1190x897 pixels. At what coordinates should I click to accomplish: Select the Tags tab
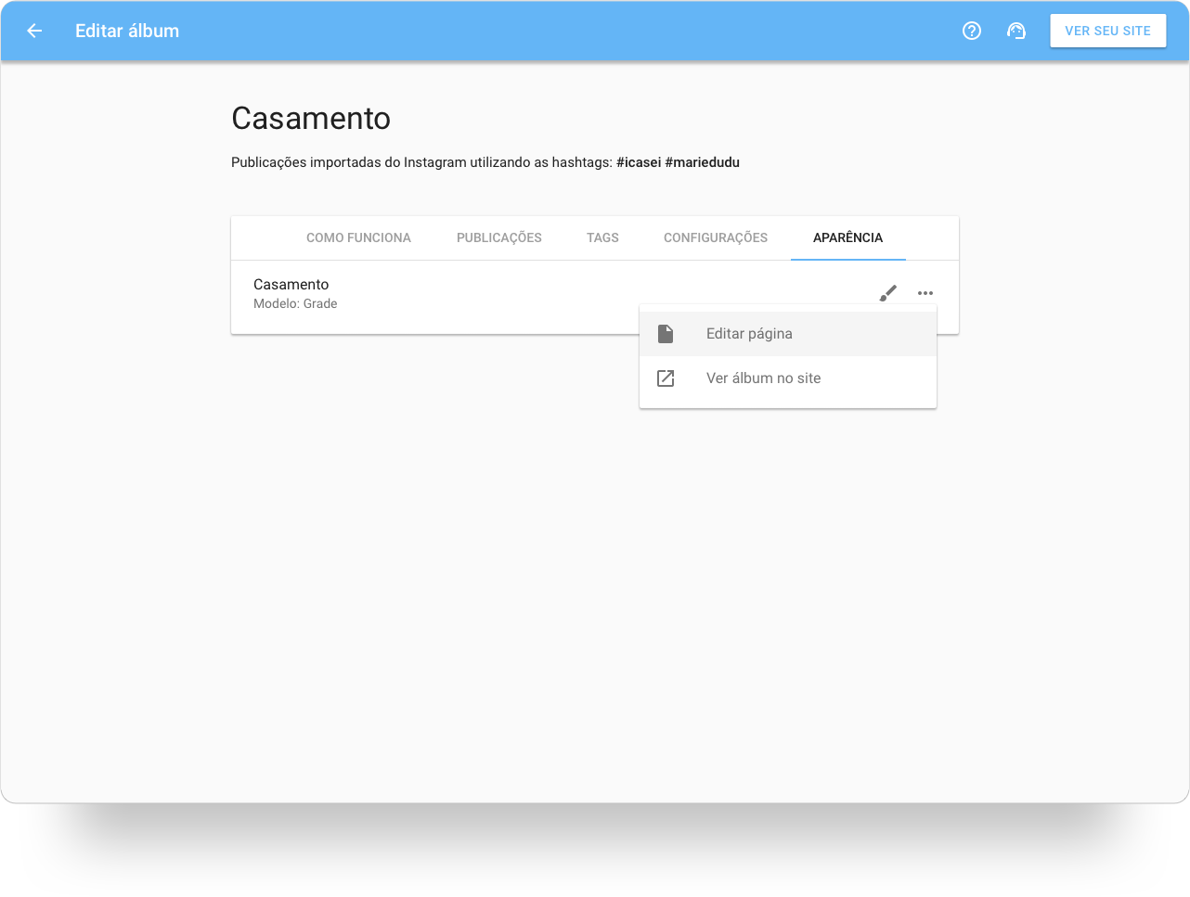click(602, 237)
